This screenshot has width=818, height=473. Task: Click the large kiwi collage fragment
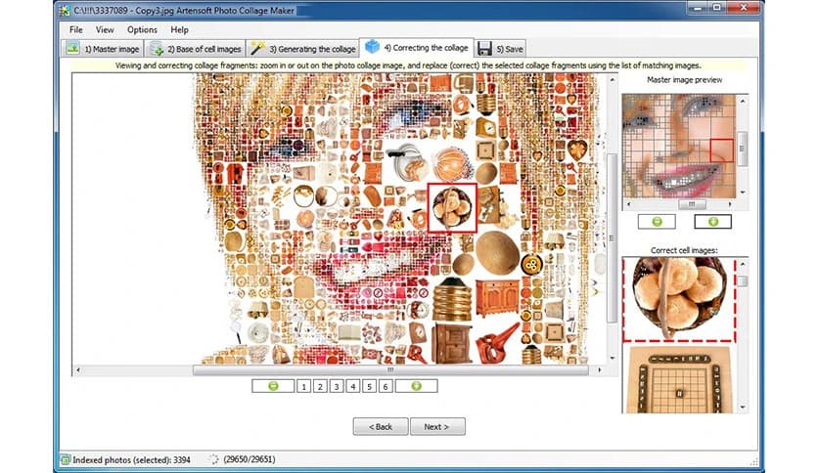click(x=498, y=253)
